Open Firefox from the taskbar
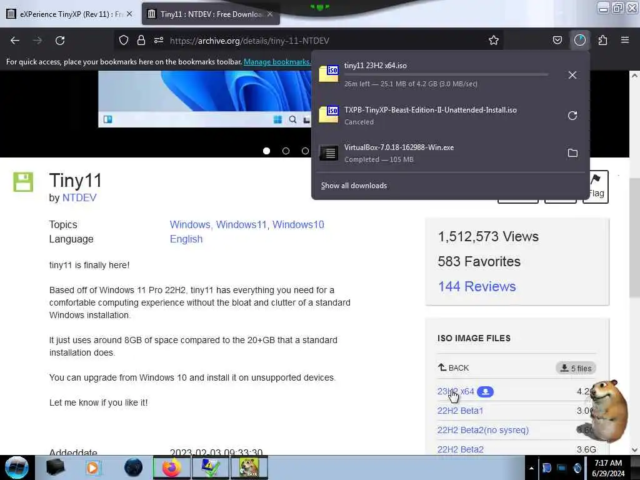Image resolution: width=640 pixels, height=480 pixels. point(171,467)
